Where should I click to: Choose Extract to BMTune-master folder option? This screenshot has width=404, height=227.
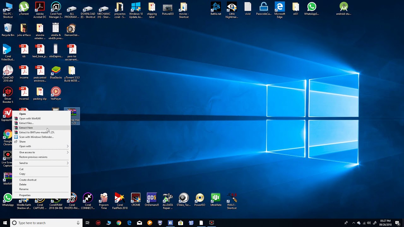click(x=41, y=132)
